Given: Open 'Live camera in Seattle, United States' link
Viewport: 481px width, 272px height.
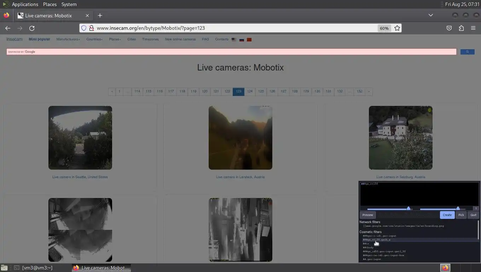Looking at the screenshot, I should (80, 177).
